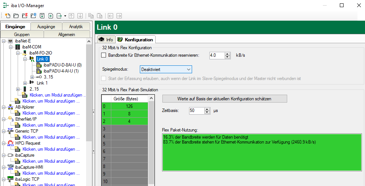Switch to the Eingänge tab
Viewport: 365px width, 186px height.
(15, 27)
